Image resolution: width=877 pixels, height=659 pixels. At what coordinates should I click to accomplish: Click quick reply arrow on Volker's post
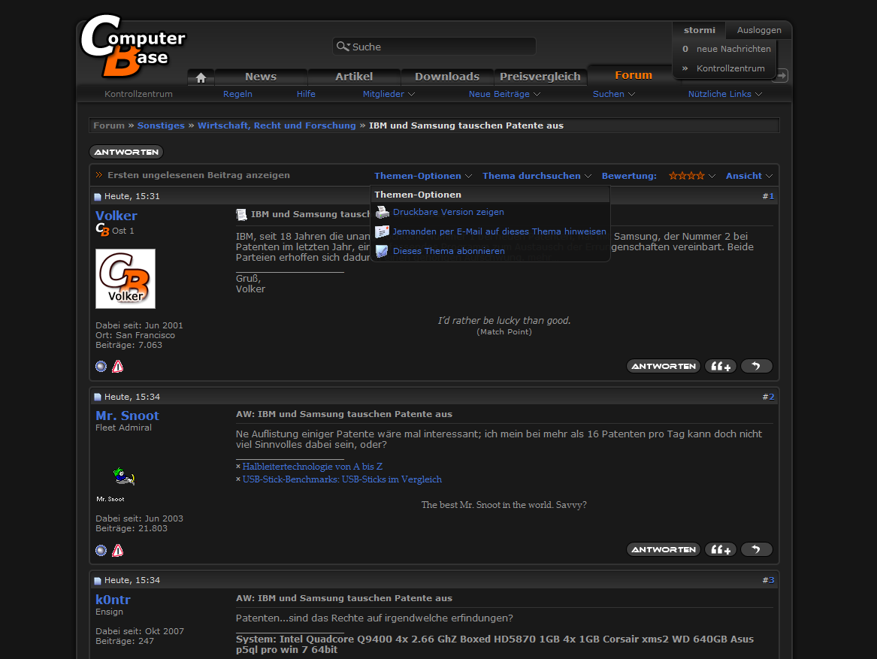[756, 367]
